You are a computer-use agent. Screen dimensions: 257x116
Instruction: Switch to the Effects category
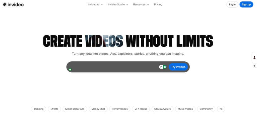pyautogui.click(x=54, y=109)
